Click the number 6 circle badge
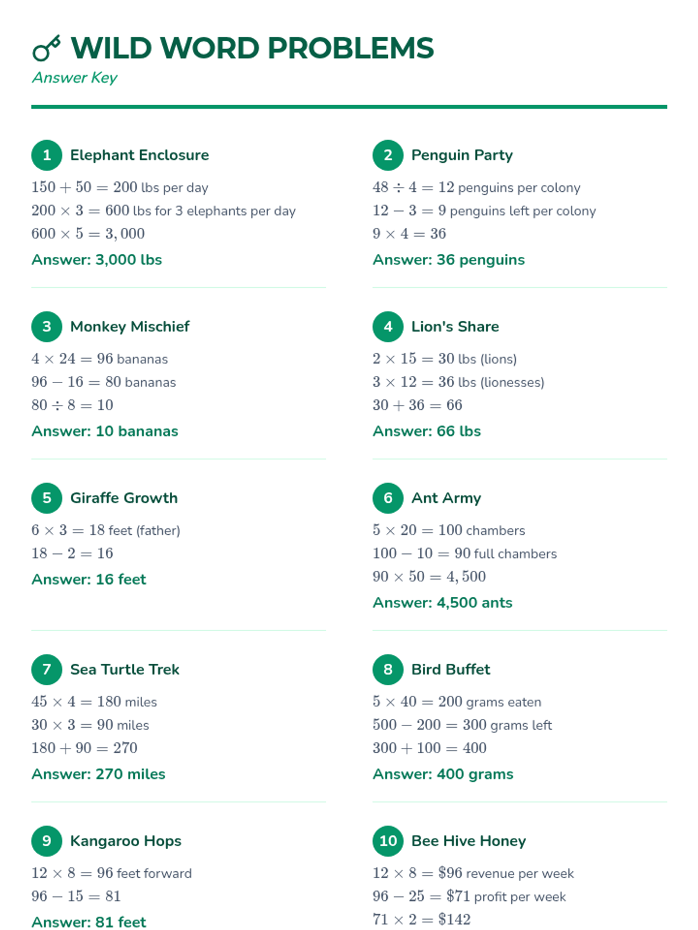 tap(388, 498)
